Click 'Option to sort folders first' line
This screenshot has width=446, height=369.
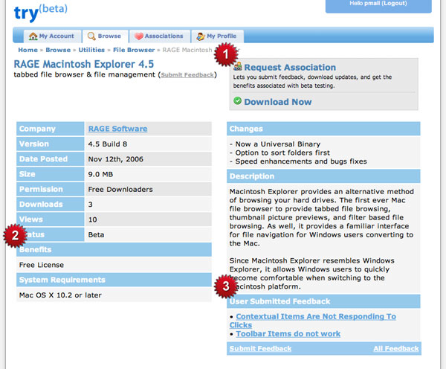[x=282, y=153]
